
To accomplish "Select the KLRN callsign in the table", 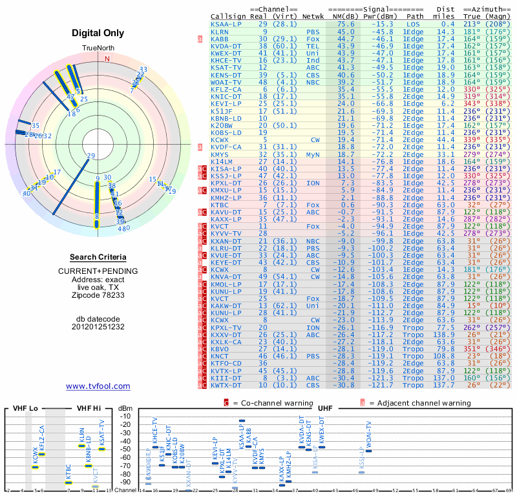I will click(220, 32).
